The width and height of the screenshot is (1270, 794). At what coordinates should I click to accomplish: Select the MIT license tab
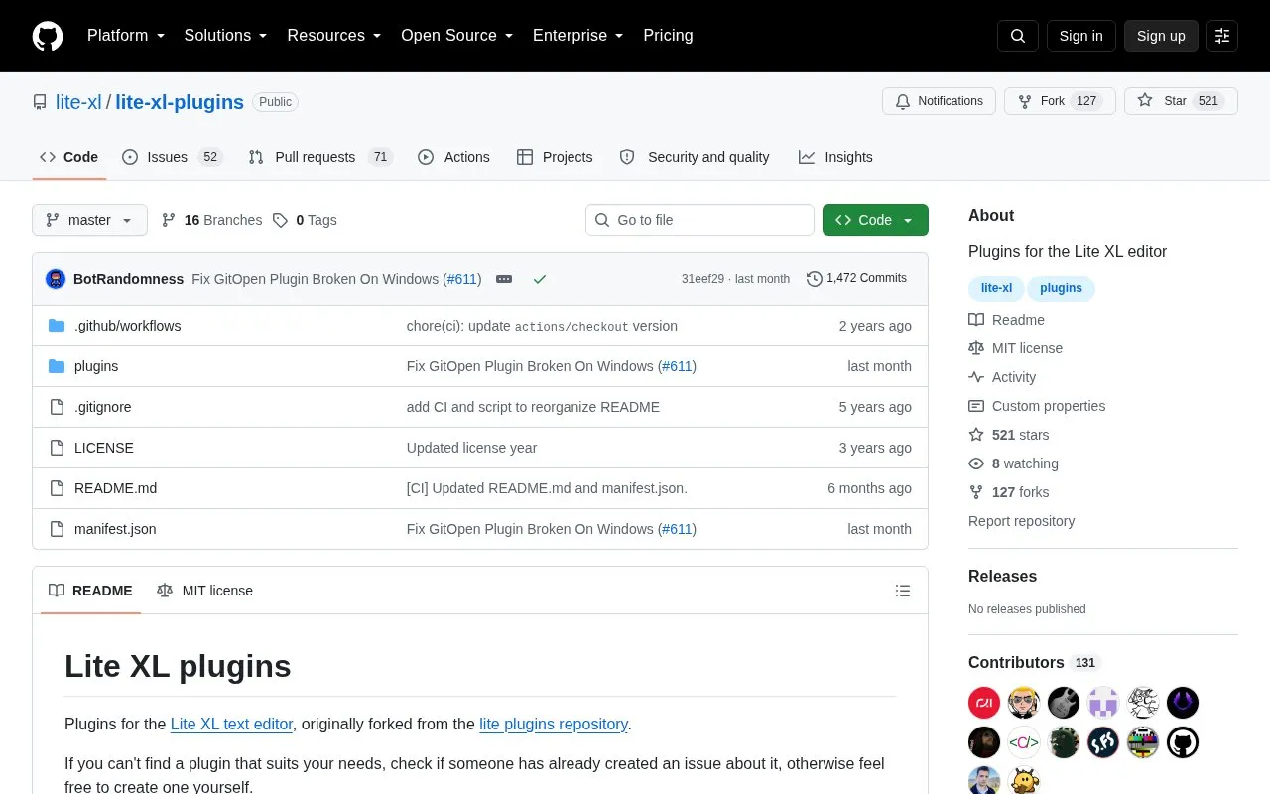pyautogui.click(x=205, y=591)
